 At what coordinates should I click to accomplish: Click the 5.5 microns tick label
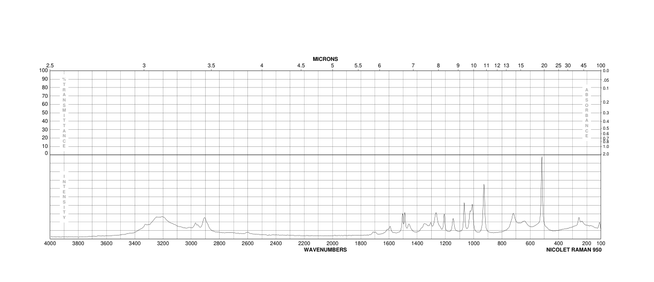[358, 65]
